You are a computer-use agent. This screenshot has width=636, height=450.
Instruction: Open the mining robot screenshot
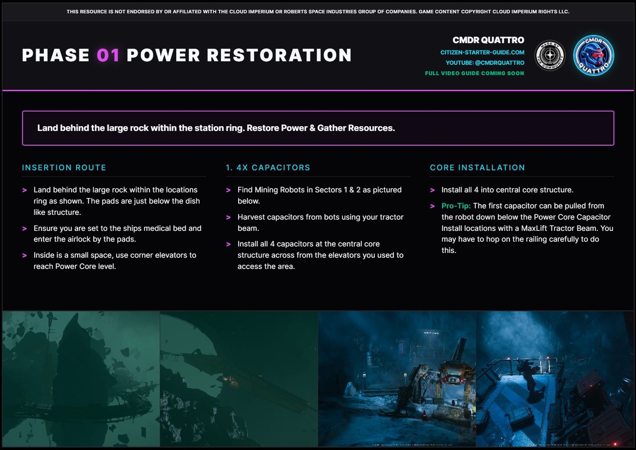click(397, 379)
